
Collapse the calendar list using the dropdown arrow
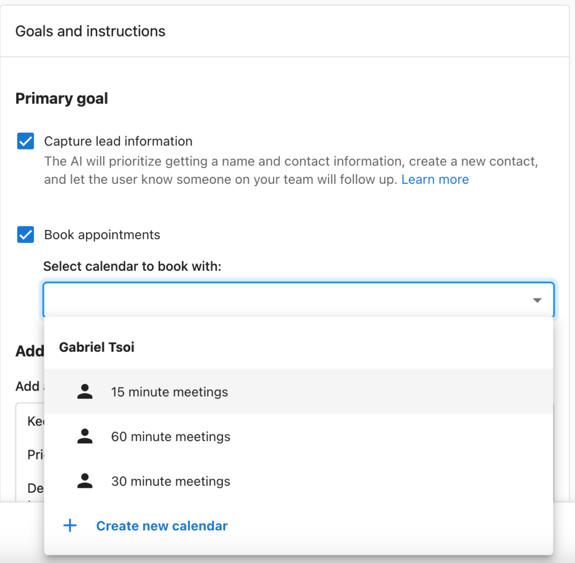(537, 300)
